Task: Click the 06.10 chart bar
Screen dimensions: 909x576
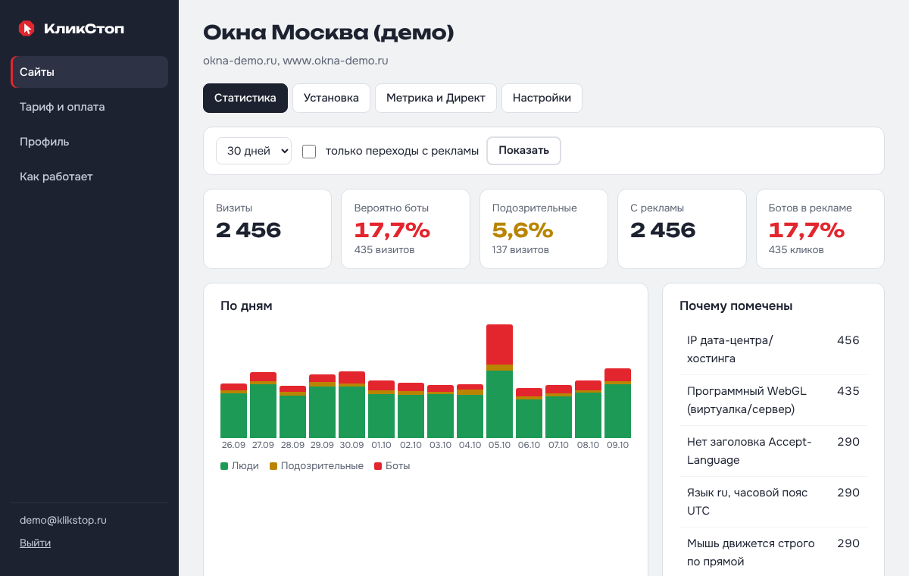Action: pos(529,413)
